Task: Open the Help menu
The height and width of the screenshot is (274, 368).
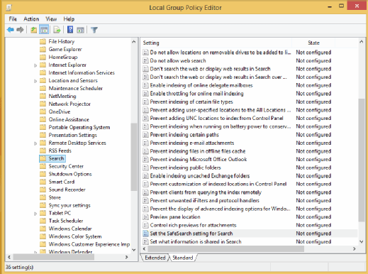Action: pyautogui.click(x=69, y=19)
